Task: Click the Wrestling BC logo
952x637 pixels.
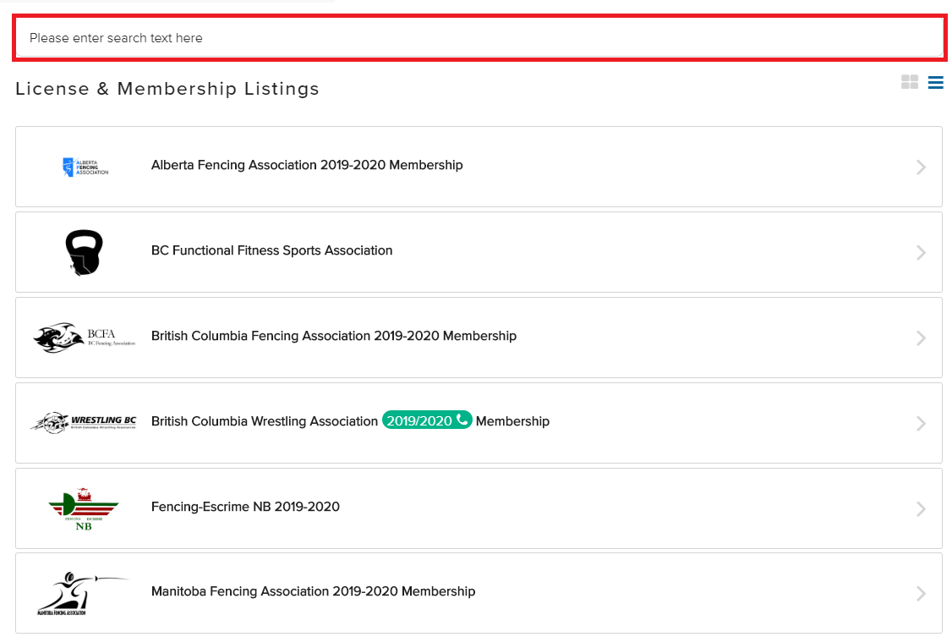Action: click(84, 422)
